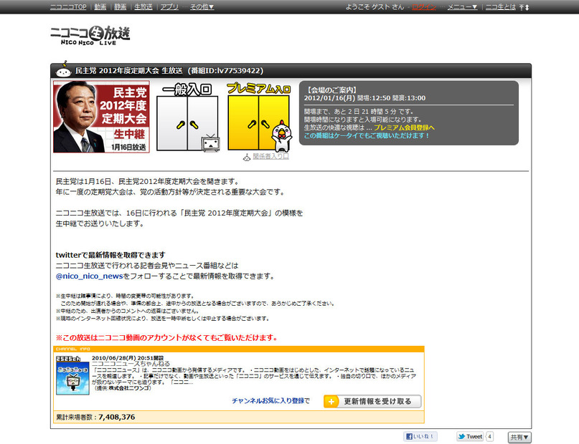Click the CHANNEL INFO header bar
Screen dimensions: 579x444
[x=239, y=349]
